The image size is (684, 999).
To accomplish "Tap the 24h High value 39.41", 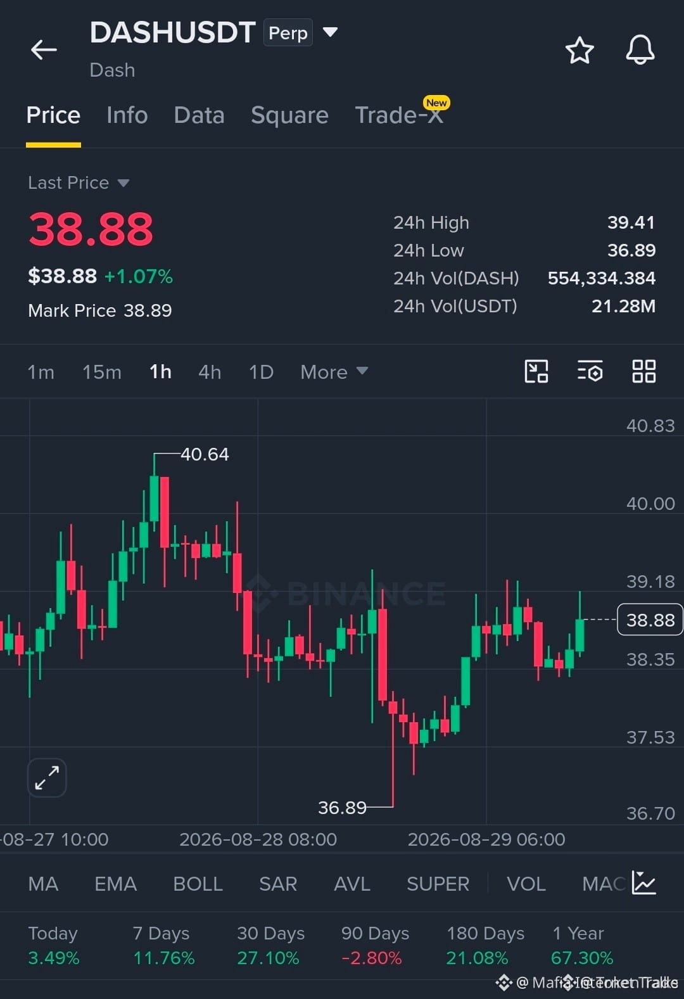I will (x=631, y=222).
